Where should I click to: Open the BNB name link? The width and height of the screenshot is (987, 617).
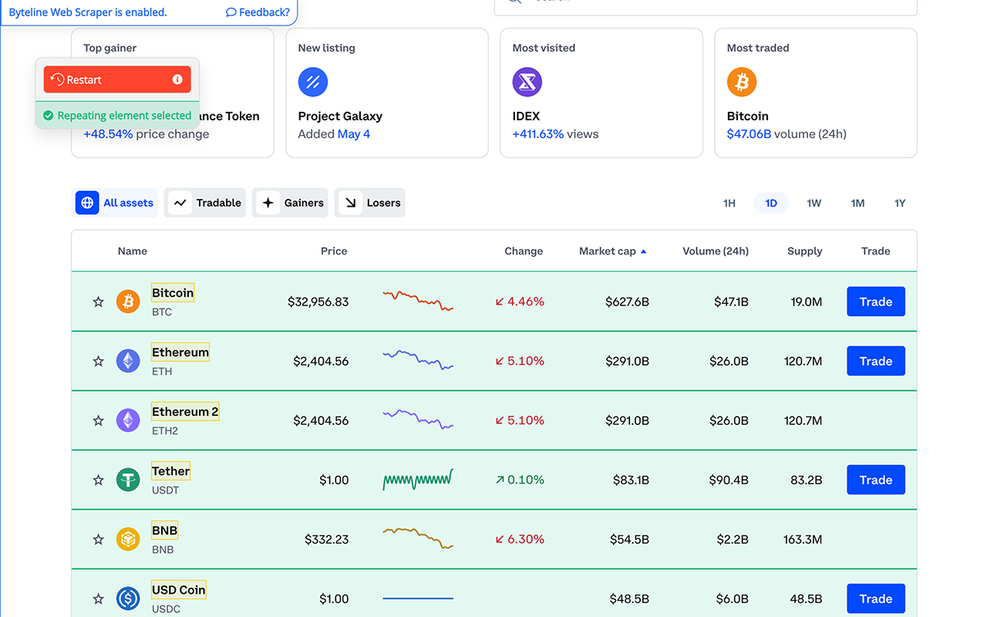pyautogui.click(x=164, y=531)
